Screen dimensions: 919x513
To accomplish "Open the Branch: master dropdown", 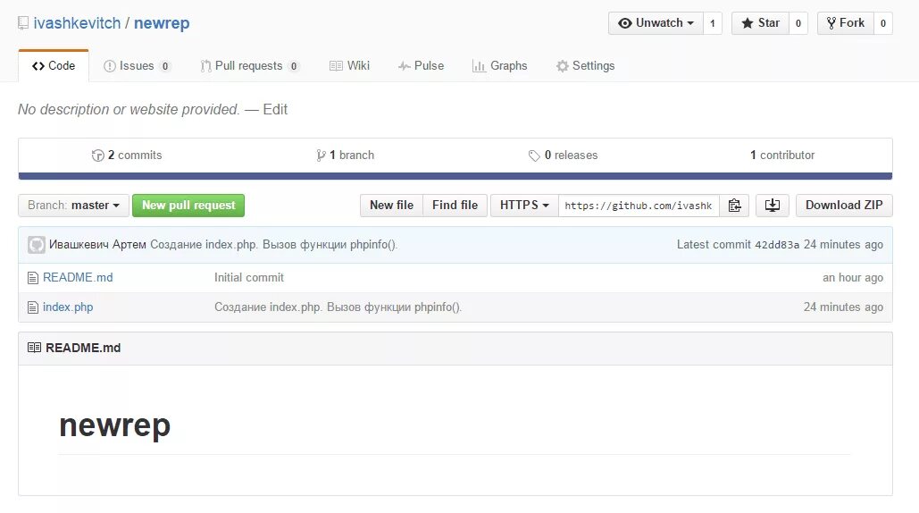I will (73, 206).
